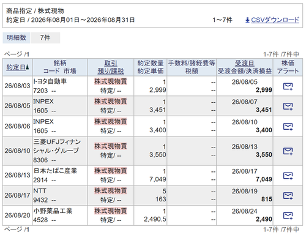Set stock alert for 三菱UFJフィナンシャル row

coord(288,151)
